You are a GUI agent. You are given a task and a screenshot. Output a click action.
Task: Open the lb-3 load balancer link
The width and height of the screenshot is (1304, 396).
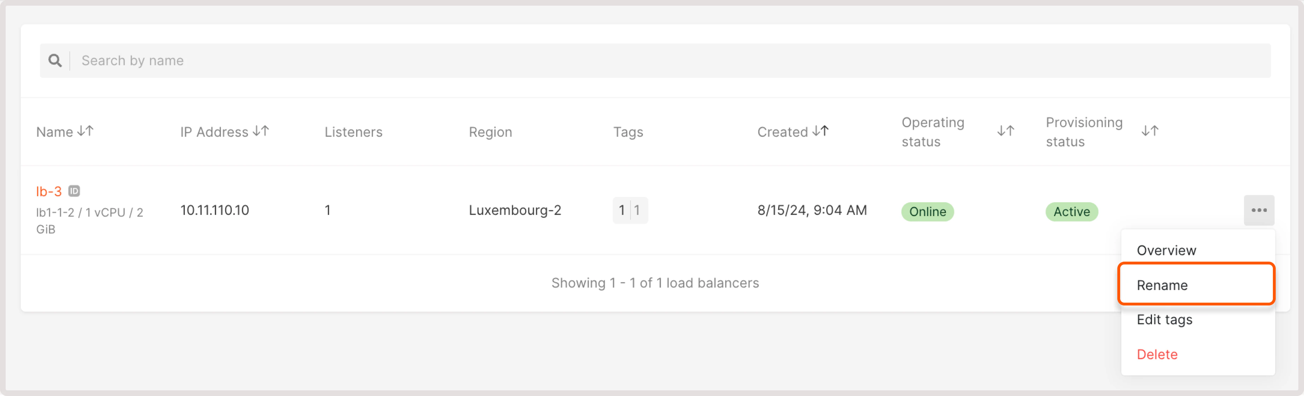[x=49, y=191]
